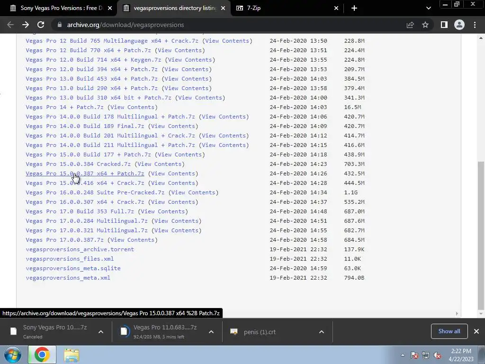485x364 pixels.
Task: Open the tab search dropdown arrow
Action: pyautogui.click(x=428, y=8)
